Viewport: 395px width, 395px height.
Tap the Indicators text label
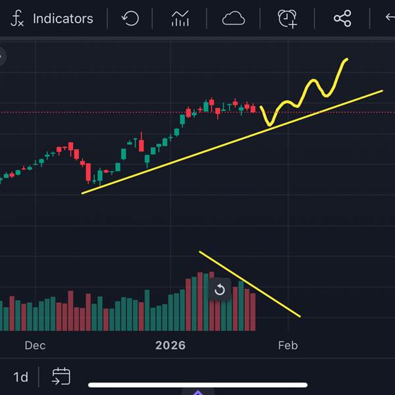63,18
